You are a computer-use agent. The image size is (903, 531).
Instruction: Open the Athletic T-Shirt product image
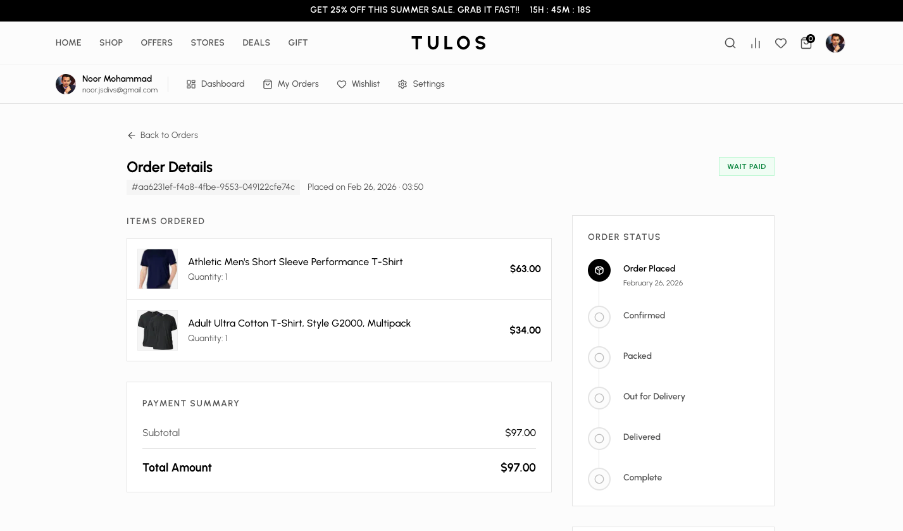pos(158,268)
